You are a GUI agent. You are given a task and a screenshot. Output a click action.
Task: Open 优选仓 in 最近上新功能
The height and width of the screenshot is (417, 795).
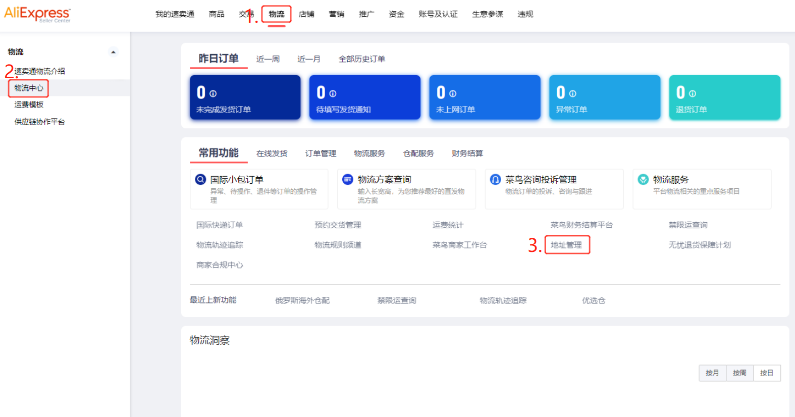coord(594,300)
